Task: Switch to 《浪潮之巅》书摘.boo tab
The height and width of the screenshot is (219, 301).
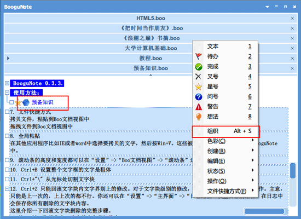Action: pyautogui.click(x=150, y=38)
